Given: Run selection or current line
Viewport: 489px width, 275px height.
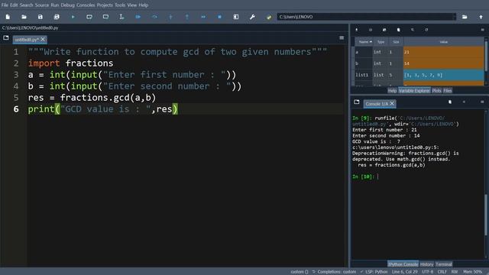Looking at the screenshot, I should 121,17.
